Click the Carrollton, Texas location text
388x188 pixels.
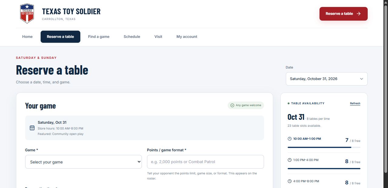click(x=59, y=19)
